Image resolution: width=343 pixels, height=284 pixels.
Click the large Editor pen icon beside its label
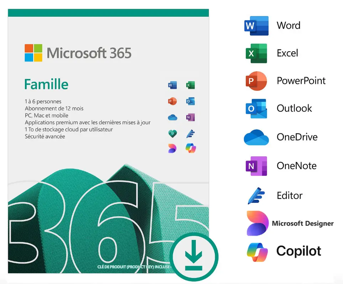[256, 196]
